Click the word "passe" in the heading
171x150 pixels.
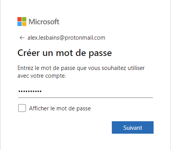[100, 54]
